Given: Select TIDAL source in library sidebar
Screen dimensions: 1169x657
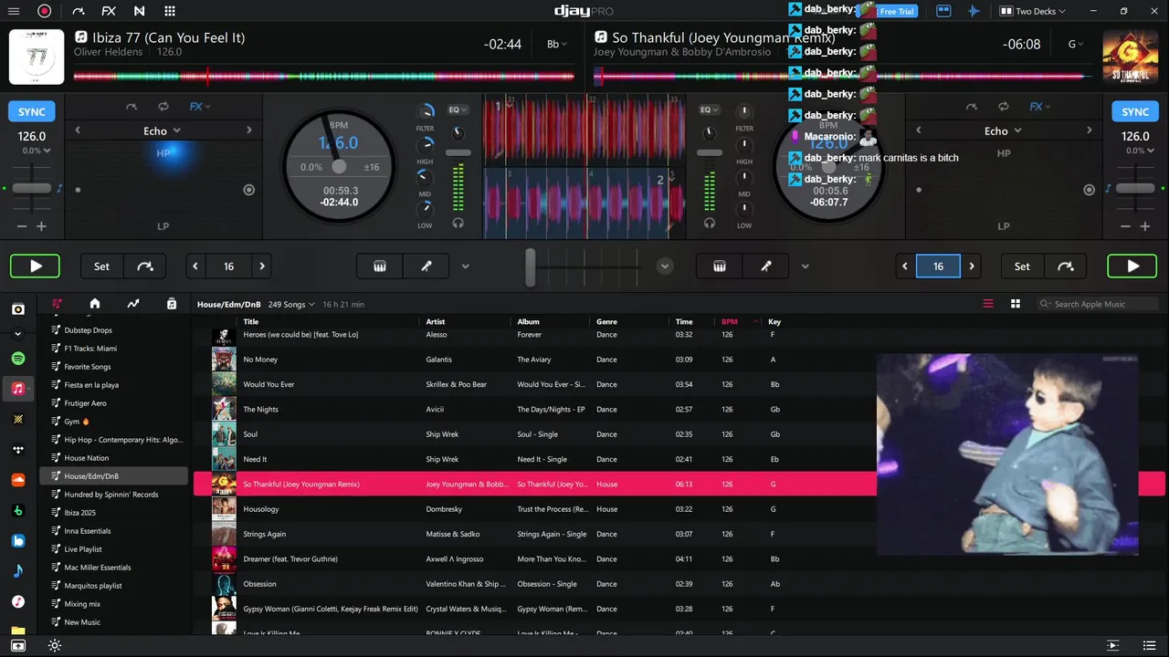Looking at the screenshot, I should point(18,449).
